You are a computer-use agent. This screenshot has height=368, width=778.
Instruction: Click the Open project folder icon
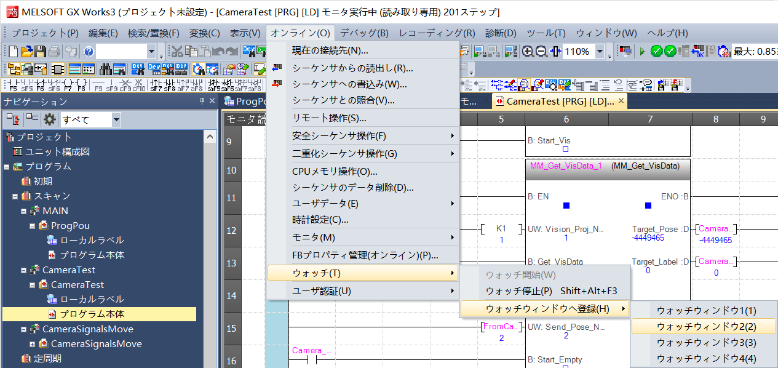[26, 52]
